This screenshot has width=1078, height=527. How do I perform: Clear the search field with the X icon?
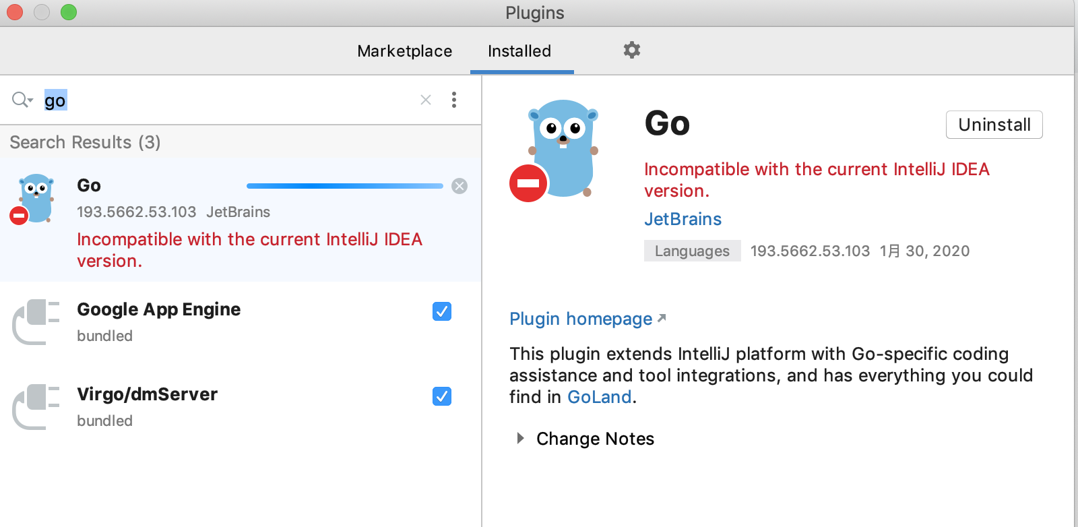(426, 100)
